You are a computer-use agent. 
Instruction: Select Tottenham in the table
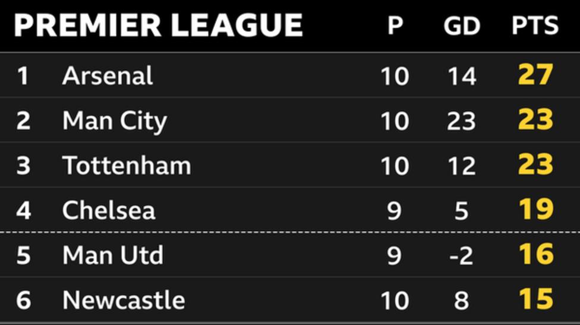pyautogui.click(x=127, y=165)
